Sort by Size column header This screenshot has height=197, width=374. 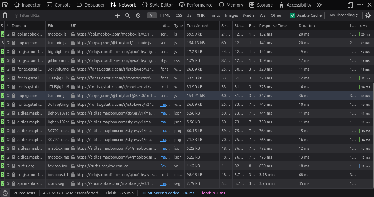click(226, 26)
